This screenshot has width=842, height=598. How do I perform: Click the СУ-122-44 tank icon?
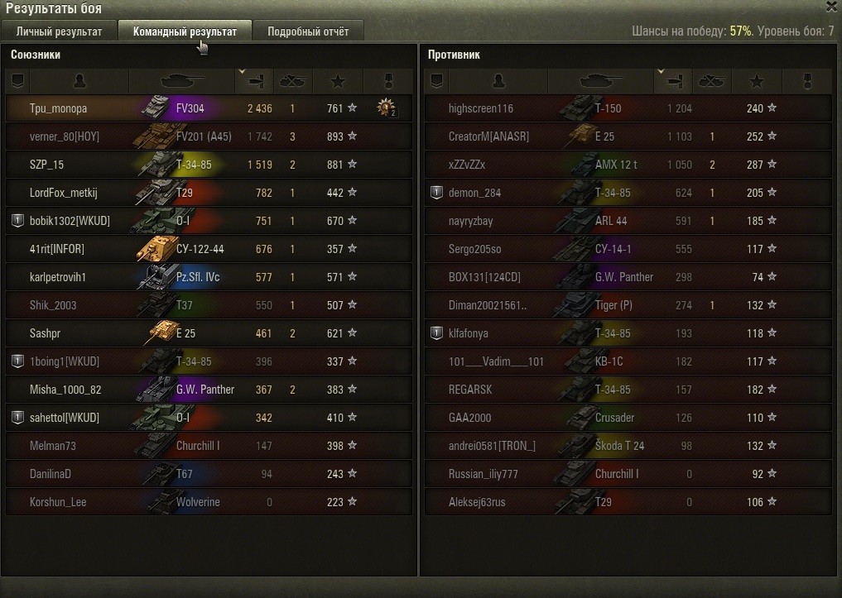(156, 248)
